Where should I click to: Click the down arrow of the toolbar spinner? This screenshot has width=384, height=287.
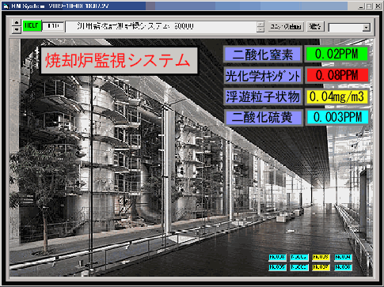tap(17, 29)
